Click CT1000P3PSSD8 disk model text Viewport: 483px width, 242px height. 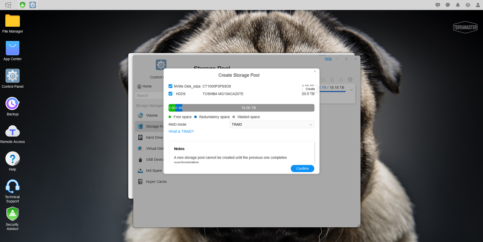(217, 86)
